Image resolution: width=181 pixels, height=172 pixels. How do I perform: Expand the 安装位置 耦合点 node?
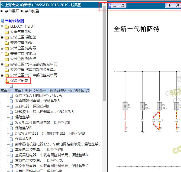coord(2,59)
